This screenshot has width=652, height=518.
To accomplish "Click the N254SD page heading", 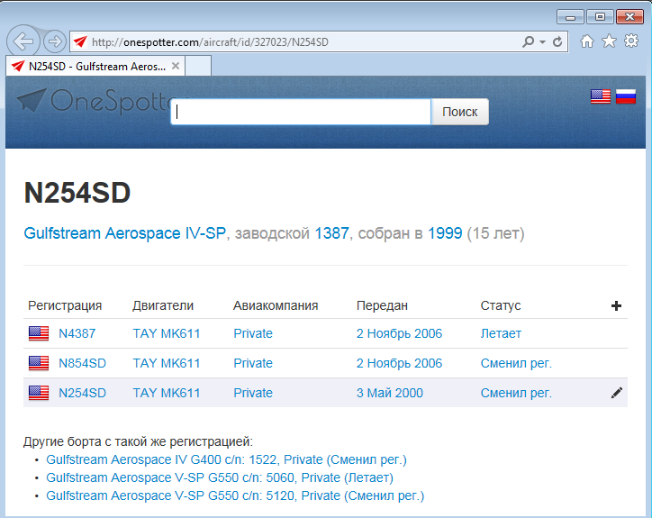I will [77, 193].
